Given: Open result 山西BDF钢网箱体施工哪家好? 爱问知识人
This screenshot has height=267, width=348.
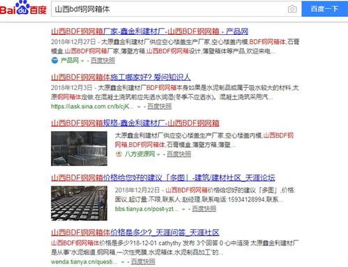Looking at the screenshot, I should click(121, 77).
